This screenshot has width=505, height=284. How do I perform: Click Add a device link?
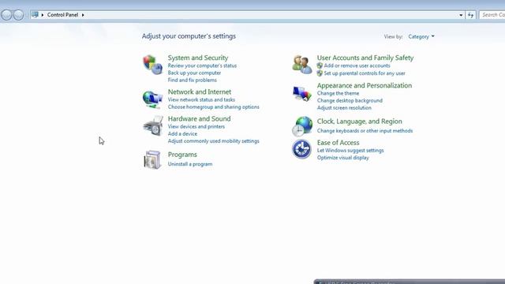pos(182,133)
